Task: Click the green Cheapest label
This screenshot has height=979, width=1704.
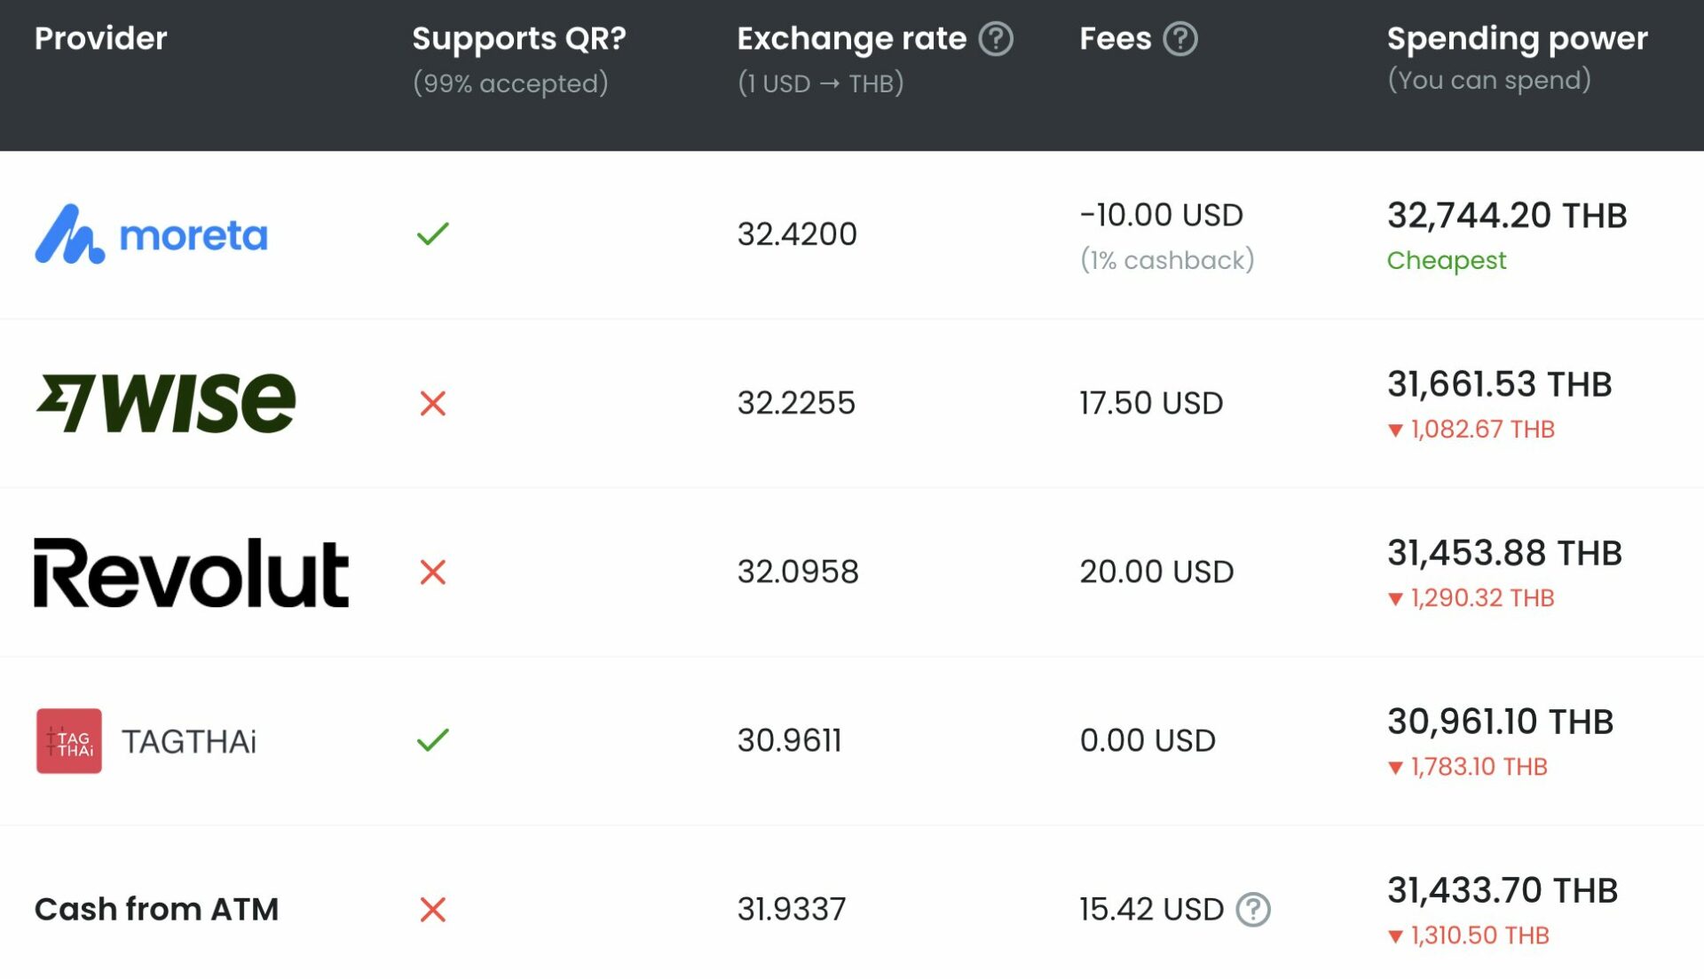Action: coord(1447,261)
